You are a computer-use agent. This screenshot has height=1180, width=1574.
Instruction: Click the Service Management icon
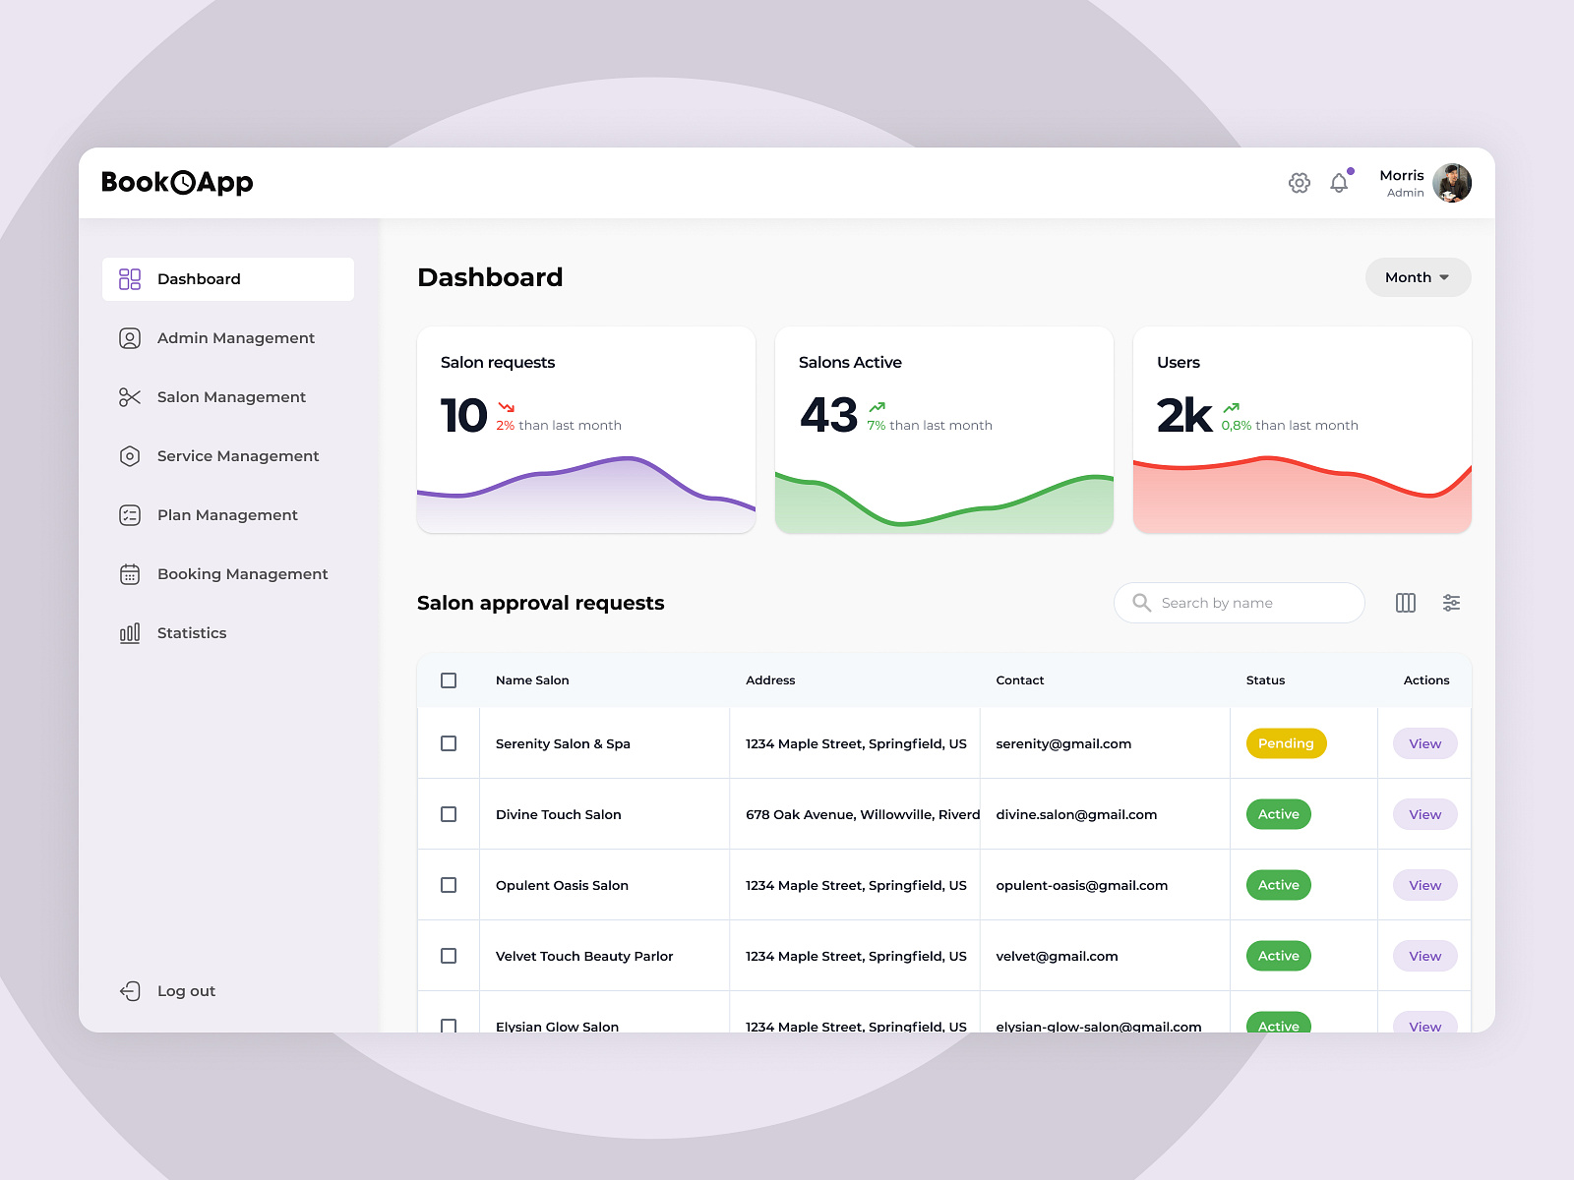pyautogui.click(x=130, y=455)
